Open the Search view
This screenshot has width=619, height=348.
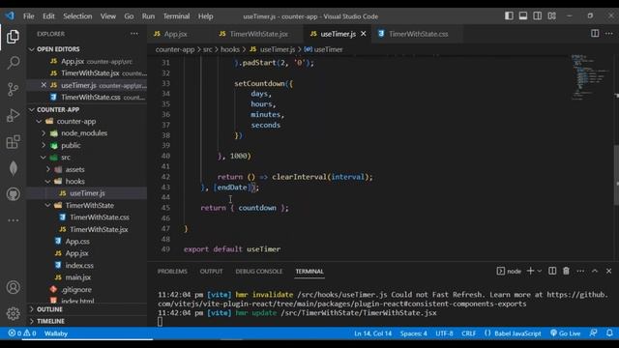[x=13, y=63]
